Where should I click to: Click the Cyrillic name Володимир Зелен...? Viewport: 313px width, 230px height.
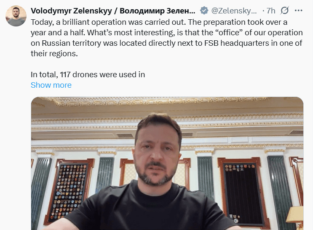pos(157,11)
